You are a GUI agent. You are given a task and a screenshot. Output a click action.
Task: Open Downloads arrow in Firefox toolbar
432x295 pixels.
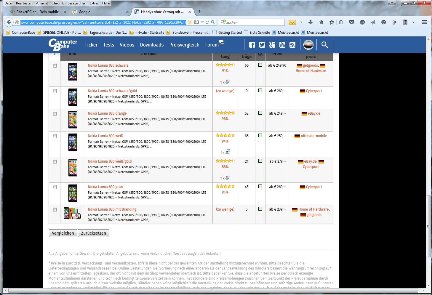[311, 22]
